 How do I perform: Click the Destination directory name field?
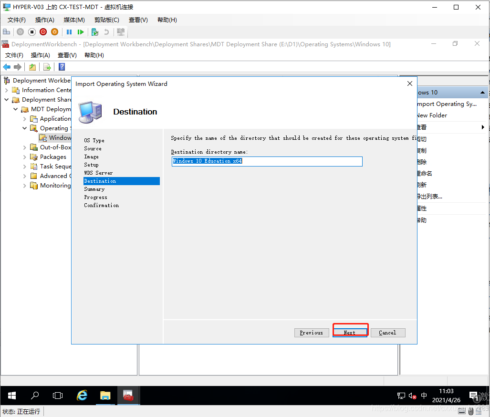point(267,161)
